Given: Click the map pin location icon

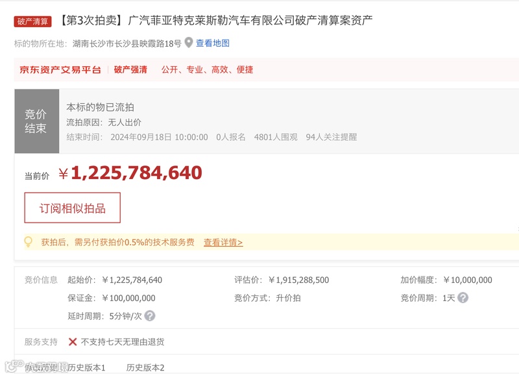Looking at the screenshot, I should (x=189, y=43).
